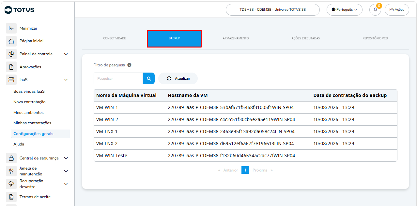Click the Nome da Máquina Virtual column header
Screen dimensions: 417x206
[x=126, y=95]
